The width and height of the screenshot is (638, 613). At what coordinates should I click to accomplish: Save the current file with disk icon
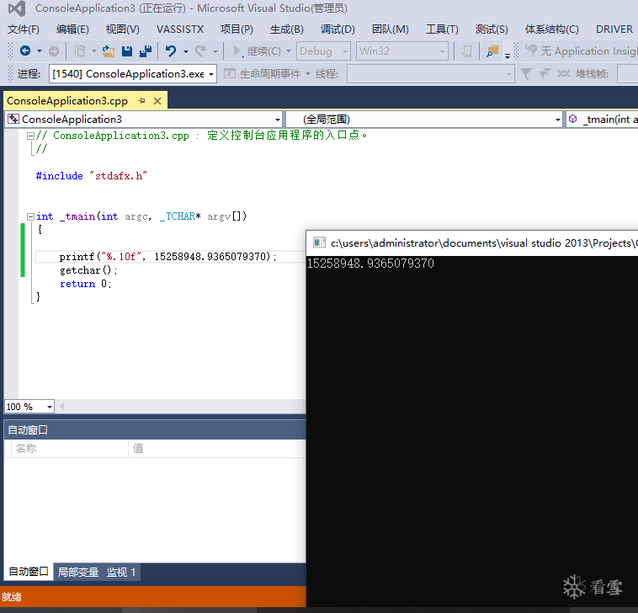click(x=127, y=51)
